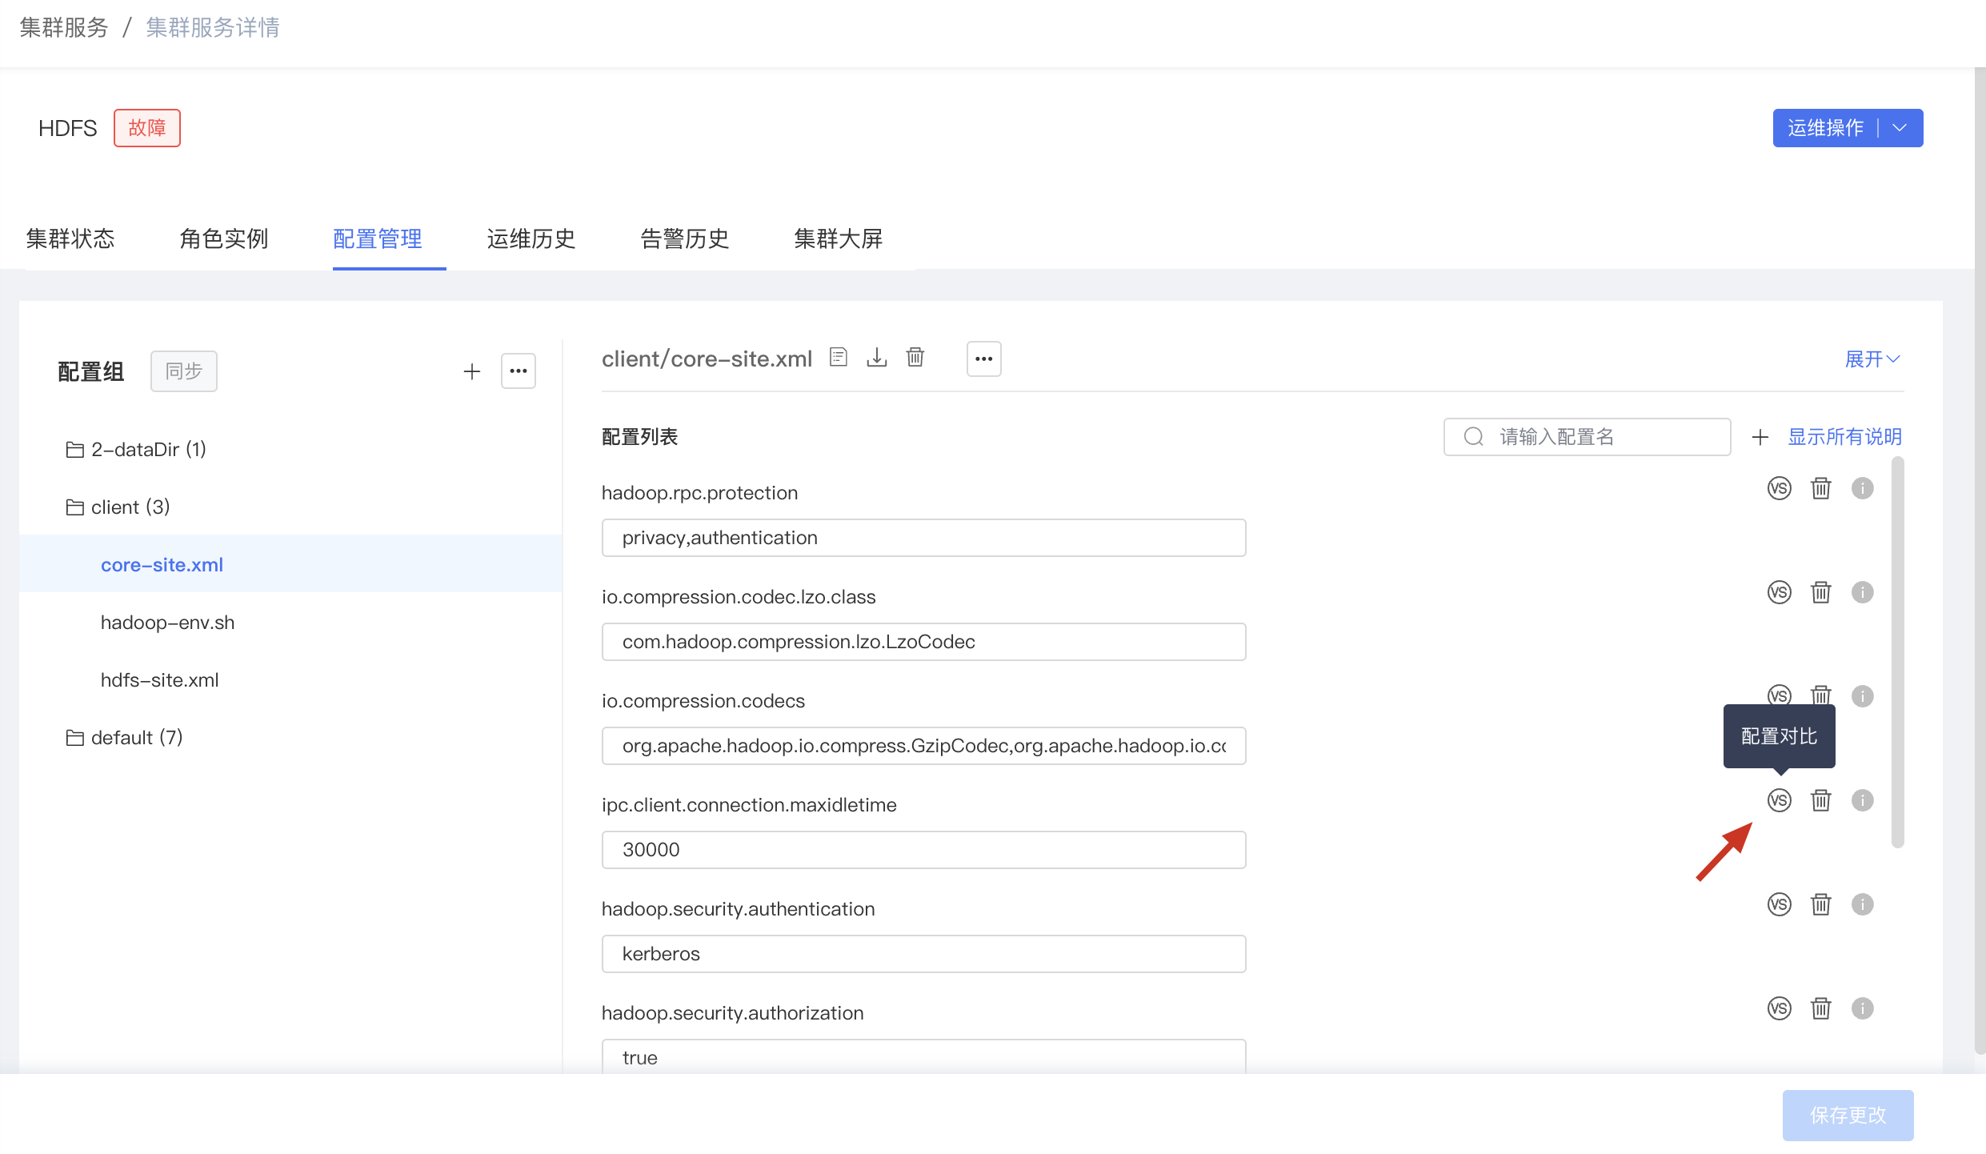Open configuration compare for ipc.client.connection.maxidletime
The width and height of the screenshot is (1986, 1154).
1780,800
